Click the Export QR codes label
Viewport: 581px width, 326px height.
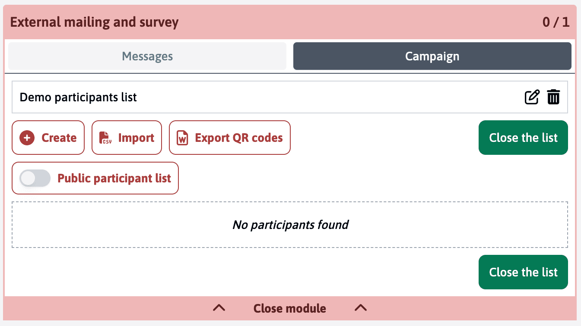point(239,138)
